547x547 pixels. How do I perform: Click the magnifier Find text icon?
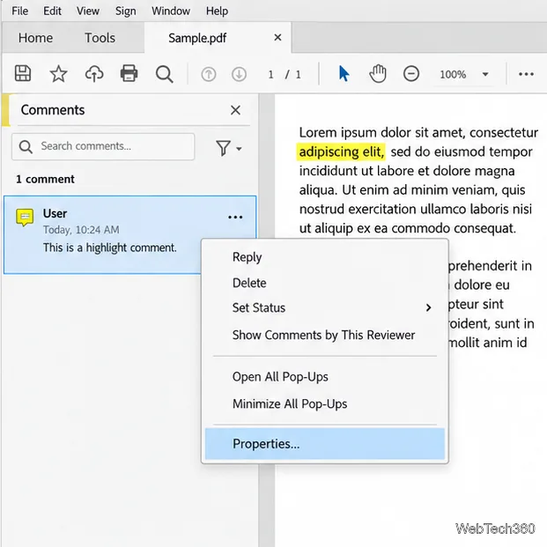(x=165, y=74)
